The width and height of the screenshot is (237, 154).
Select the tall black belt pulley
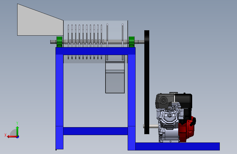click(147, 82)
